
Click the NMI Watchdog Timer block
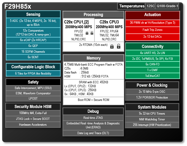click(152, 119)
